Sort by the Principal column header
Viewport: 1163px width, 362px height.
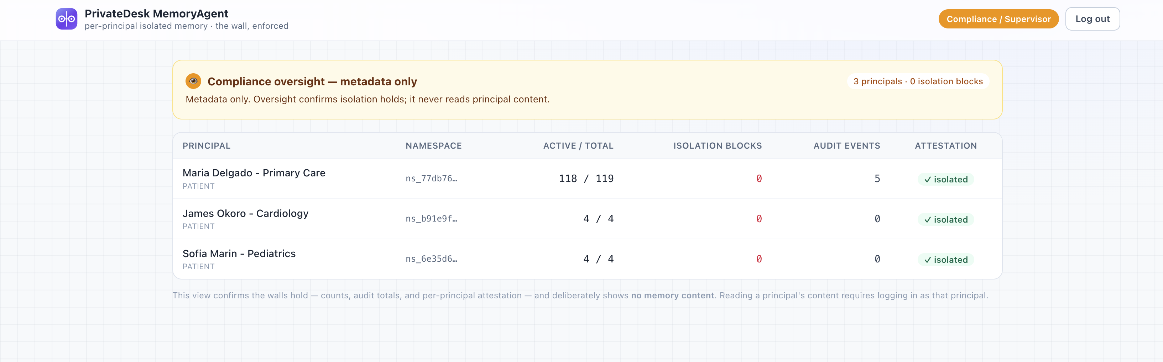pos(206,145)
